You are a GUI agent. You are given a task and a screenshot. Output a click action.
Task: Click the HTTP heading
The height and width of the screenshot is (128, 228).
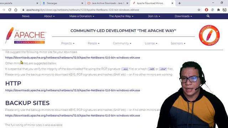coord(13,84)
